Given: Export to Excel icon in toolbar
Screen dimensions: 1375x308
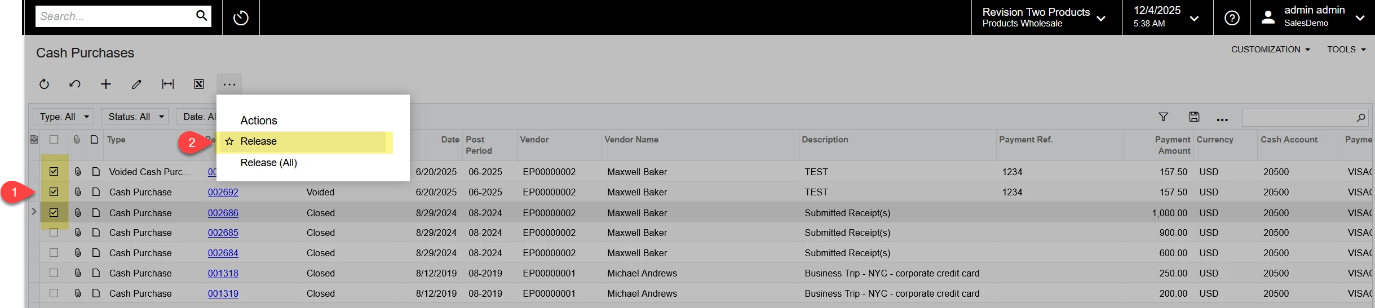Looking at the screenshot, I should [199, 84].
